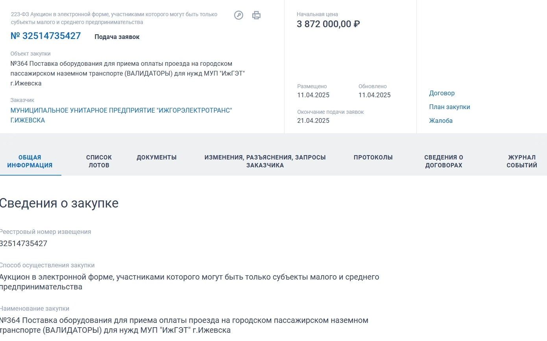547x341 pixels.
Task: Open the Договор link
Action: pyautogui.click(x=442, y=93)
